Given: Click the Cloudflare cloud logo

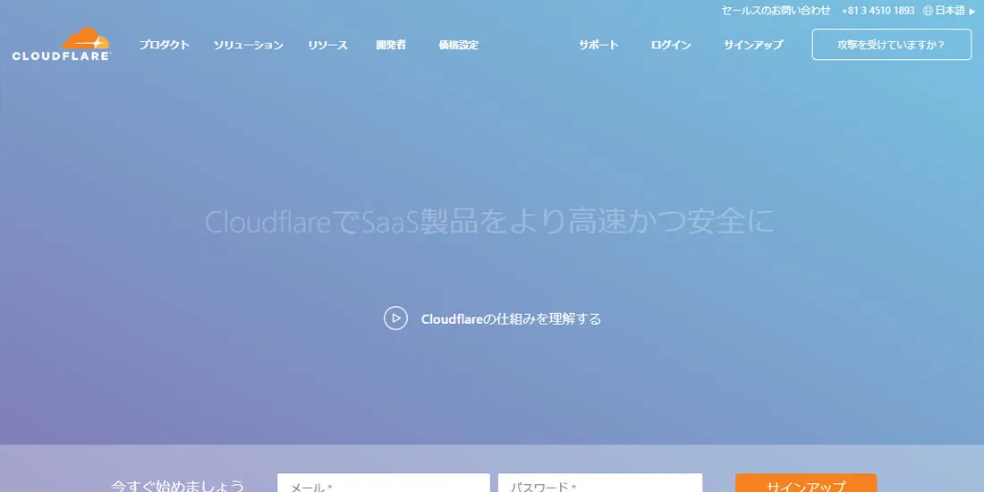Looking at the screenshot, I should [62, 44].
